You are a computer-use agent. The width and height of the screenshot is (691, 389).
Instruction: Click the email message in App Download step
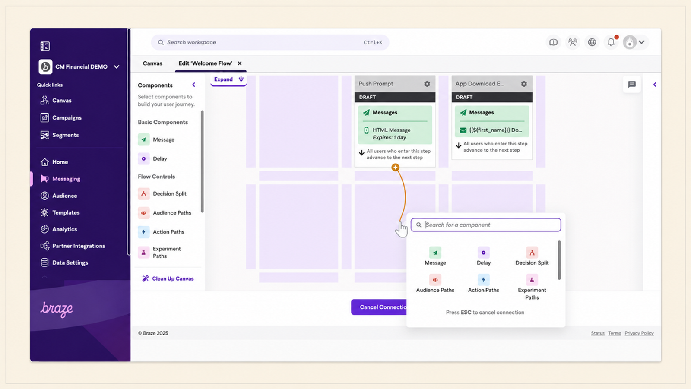click(x=491, y=130)
